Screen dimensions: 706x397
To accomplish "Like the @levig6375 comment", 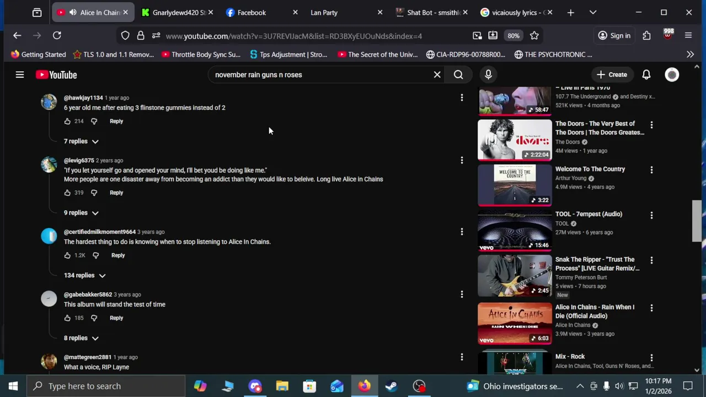I will [67, 192].
